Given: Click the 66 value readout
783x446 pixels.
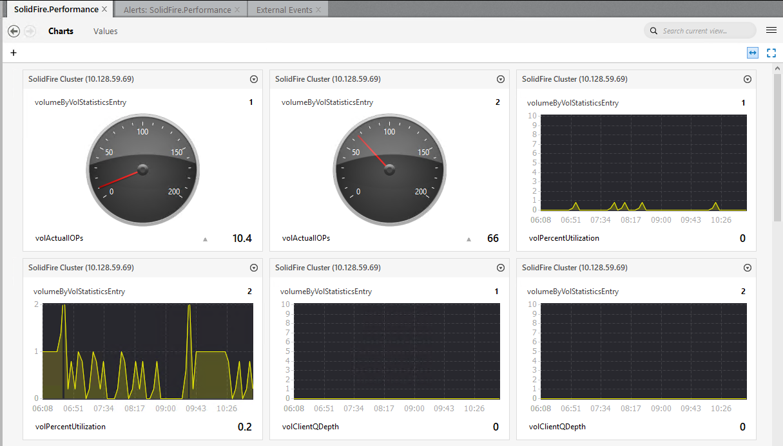Looking at the screenshot, I should tap(493, 239).
